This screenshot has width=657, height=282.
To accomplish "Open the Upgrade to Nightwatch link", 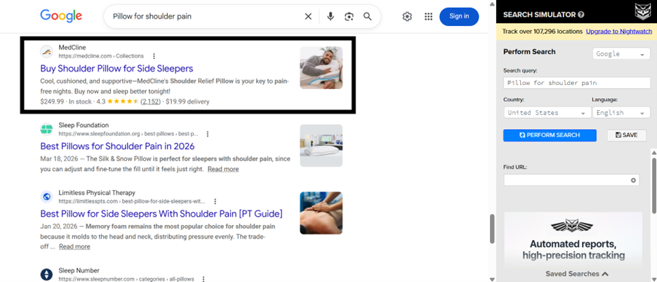I will 619,32.
